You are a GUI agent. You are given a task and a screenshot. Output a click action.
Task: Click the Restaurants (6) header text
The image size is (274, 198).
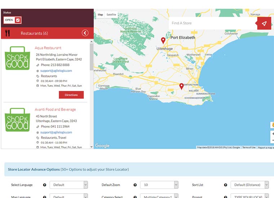click(x=34, y=33)
